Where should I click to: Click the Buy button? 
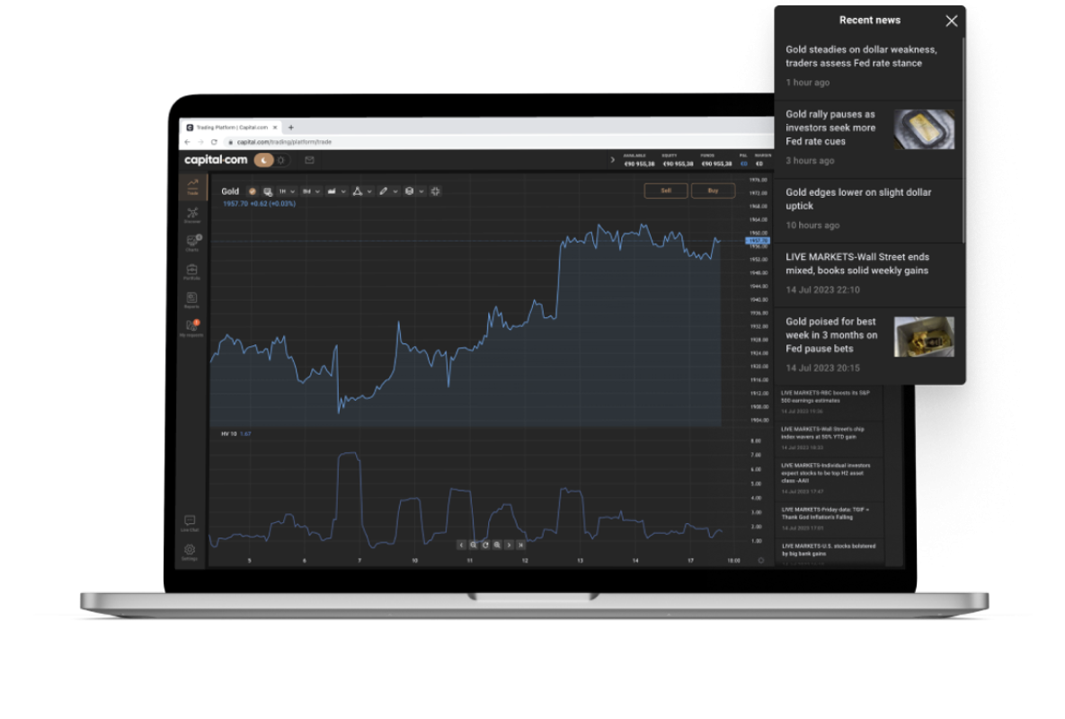coord(713,191)
